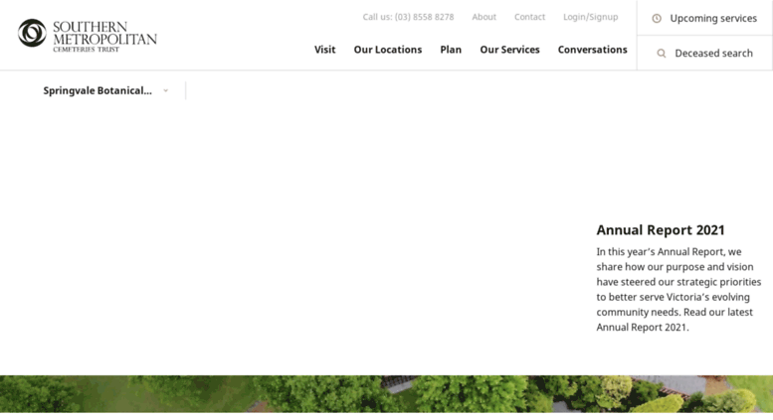This screenshot has height=420, width=773.
Task: Go to the About page
Action: point(484,17)
